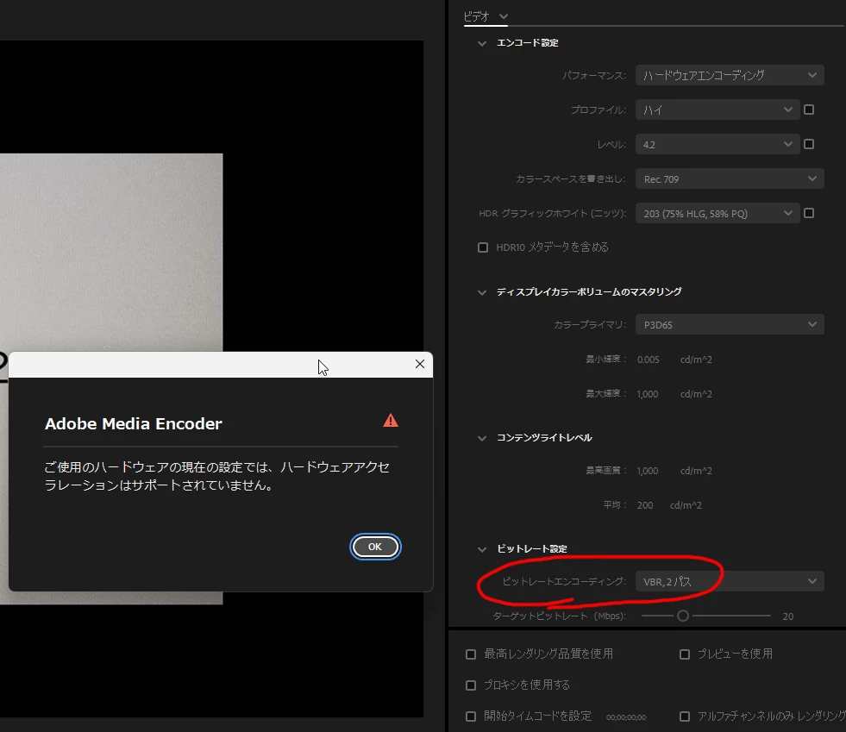Enable プレビューを使用 checkbox

685,654
